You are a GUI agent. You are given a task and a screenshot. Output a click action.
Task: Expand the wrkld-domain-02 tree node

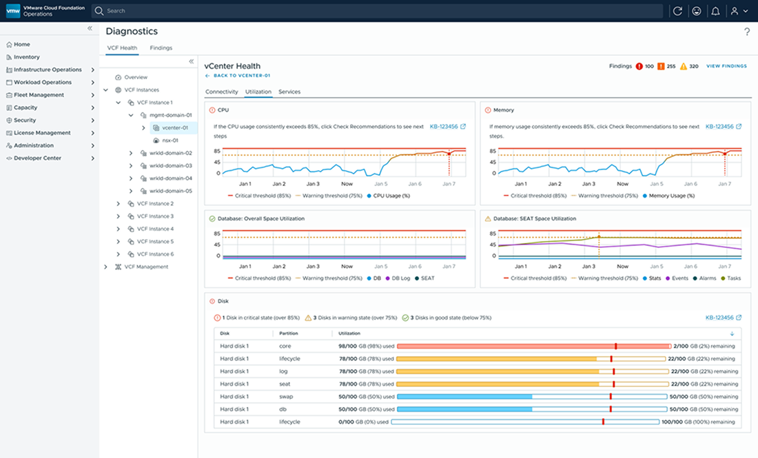(x=131, y=153)
